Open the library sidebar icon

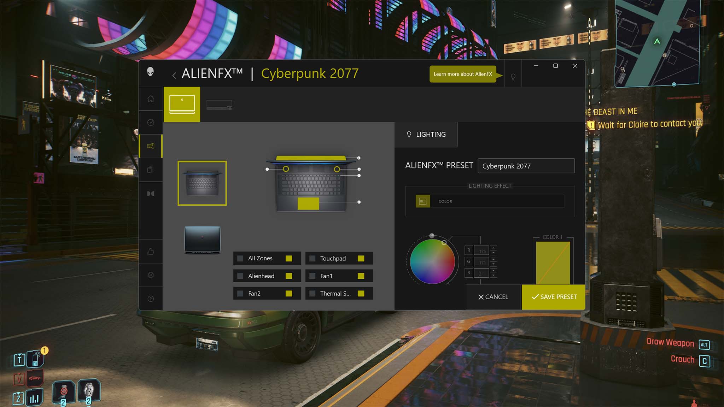tap(151, 170)
